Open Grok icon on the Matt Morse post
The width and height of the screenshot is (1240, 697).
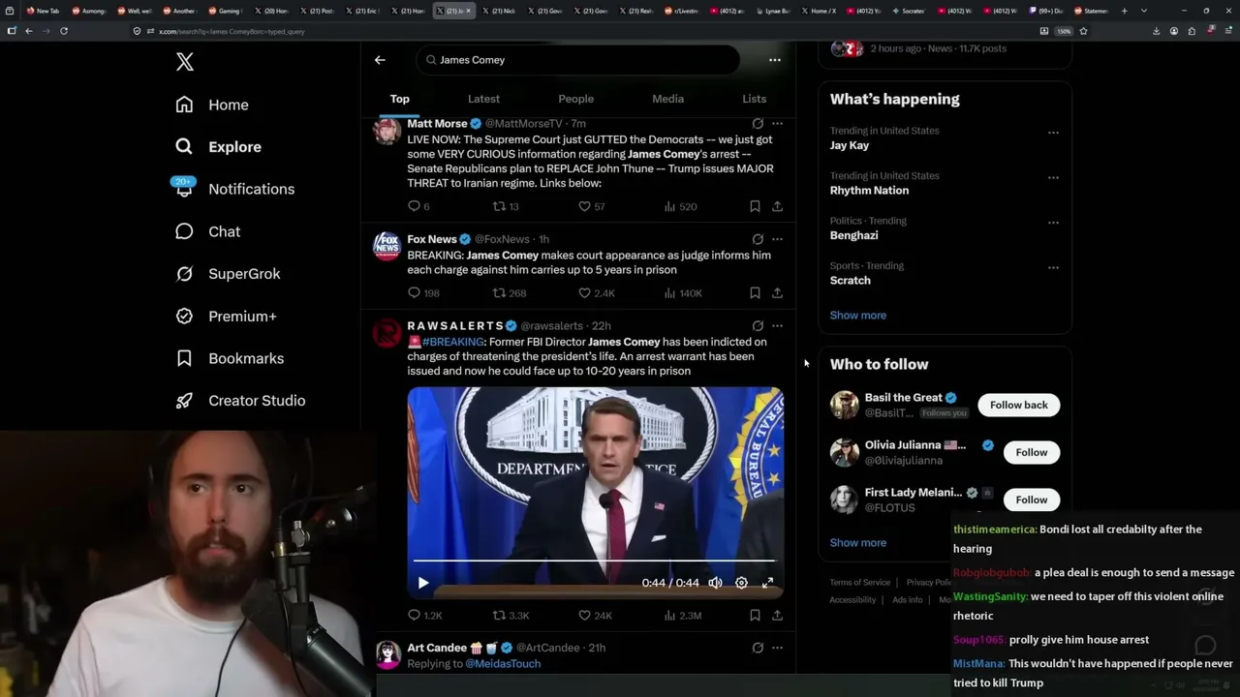coord(758,124)
